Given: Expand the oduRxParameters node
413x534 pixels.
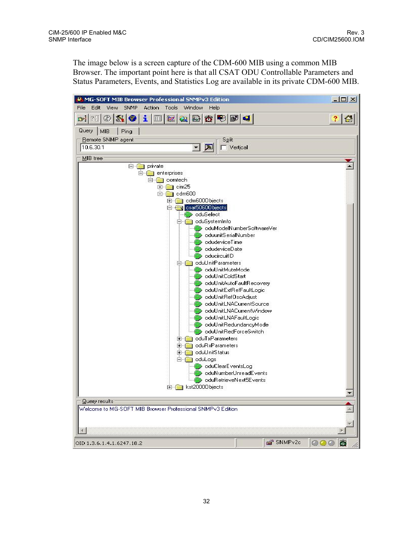Looking at the screenshot, I should tap(179, 345).
